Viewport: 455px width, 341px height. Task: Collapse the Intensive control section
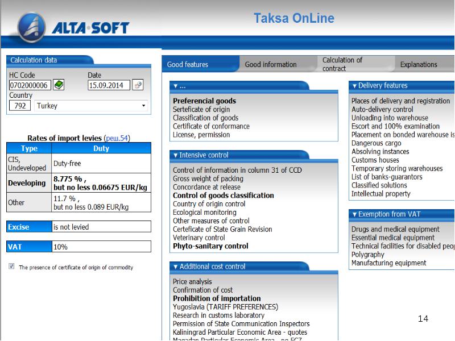coord(175,155)
